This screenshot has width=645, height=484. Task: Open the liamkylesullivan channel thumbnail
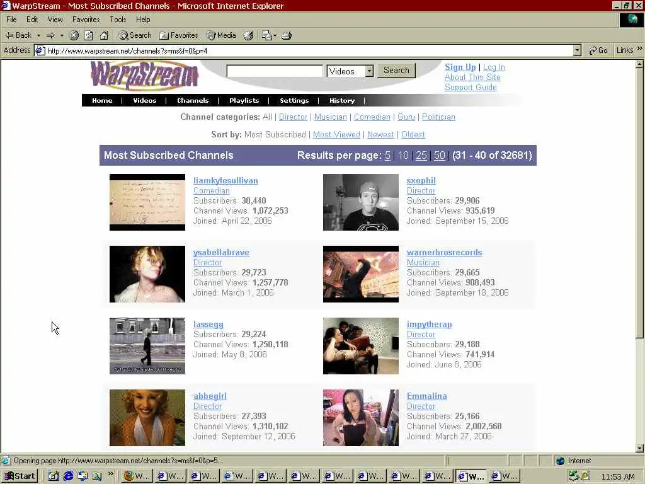[x=147, y=202]
